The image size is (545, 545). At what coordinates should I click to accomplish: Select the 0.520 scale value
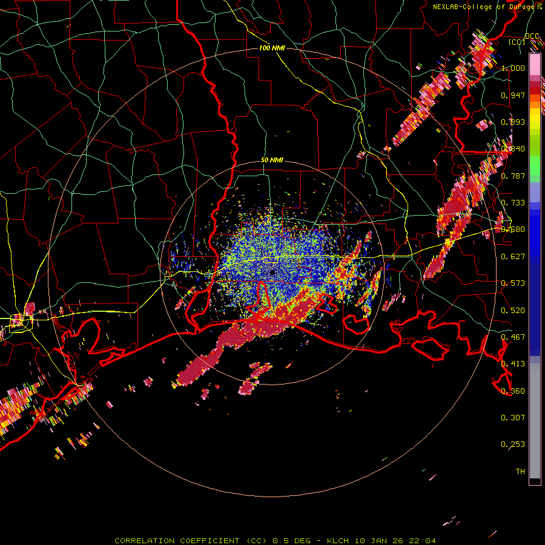513,311
